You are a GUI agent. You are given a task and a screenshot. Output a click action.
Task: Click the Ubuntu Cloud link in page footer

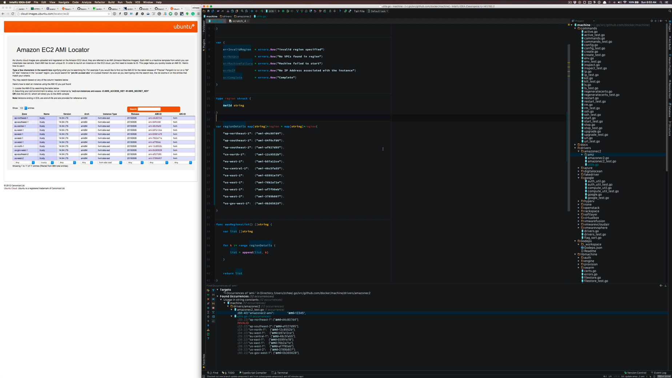coord(11,188)
